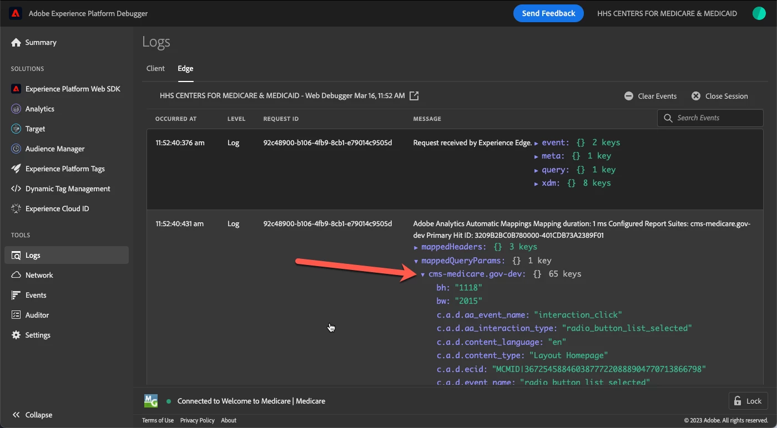The image size is (777, 428).
Task: Switch to the Client tab
Action: pyautogui.click(x=155, y=68)
